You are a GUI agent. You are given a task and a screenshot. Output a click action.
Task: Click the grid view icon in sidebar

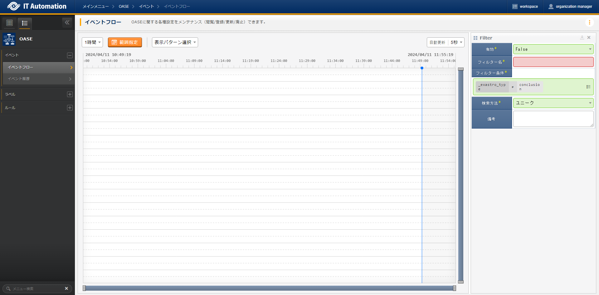tap(10, 23)
